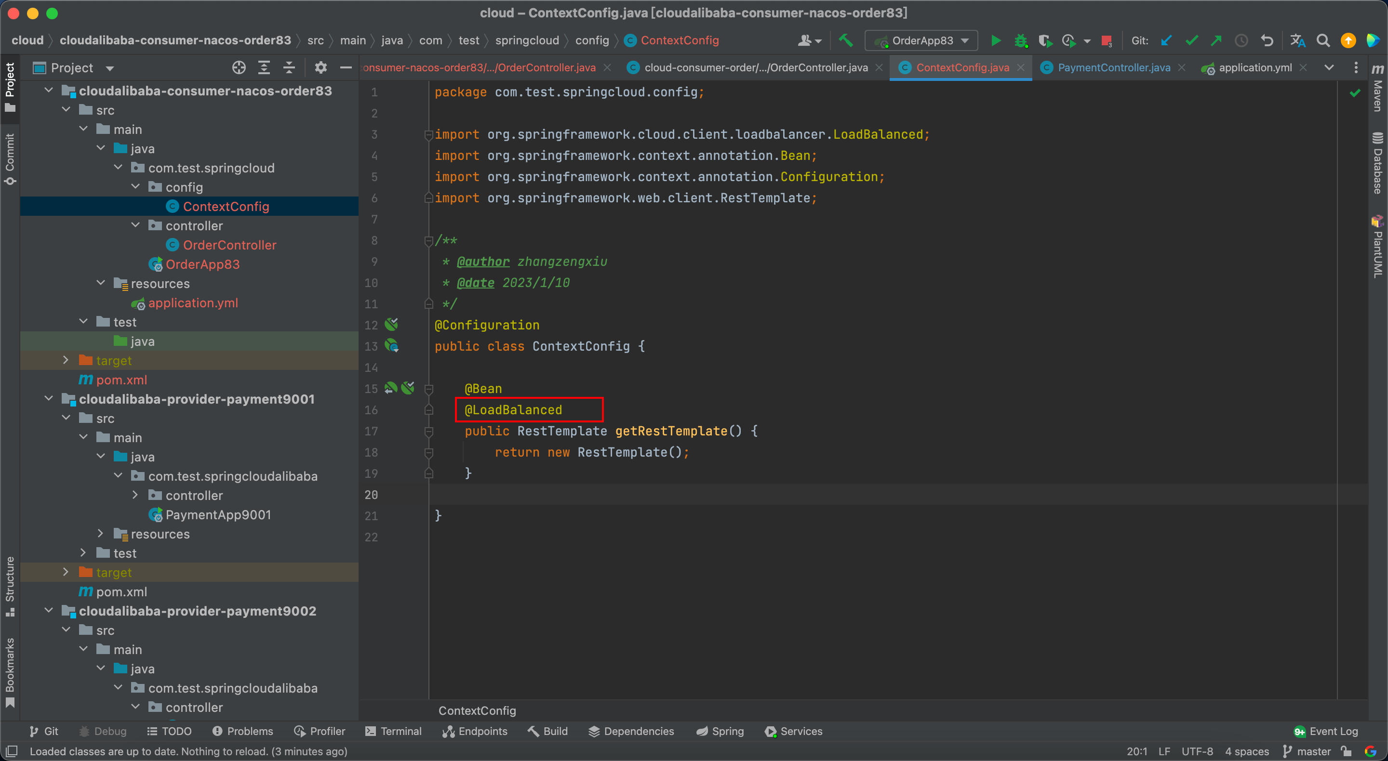The image size is (1388, 761).
Task: Toggle file read-only lock icon in status bar
Action: pos(1346,751)
